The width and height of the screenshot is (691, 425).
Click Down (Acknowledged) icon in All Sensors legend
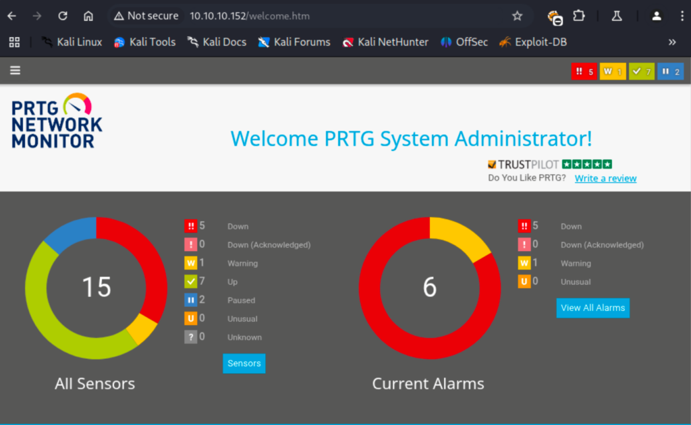[x=190, y=245]
